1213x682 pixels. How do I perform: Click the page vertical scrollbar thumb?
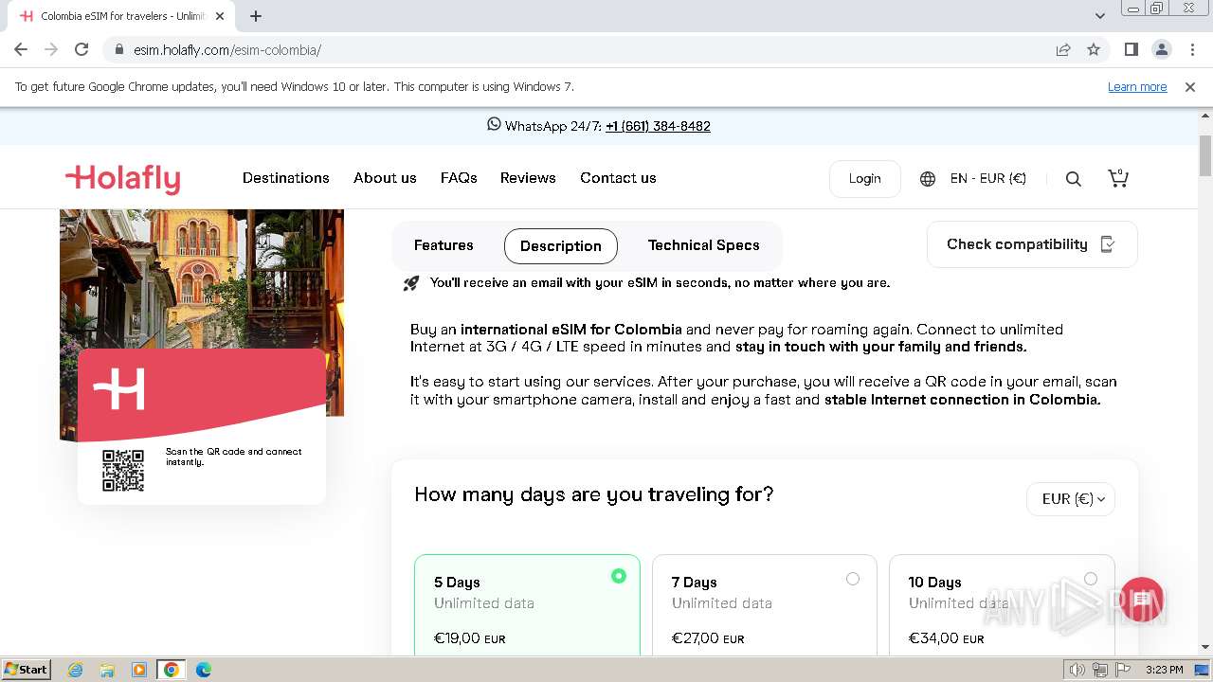(x=1205, y=156)
